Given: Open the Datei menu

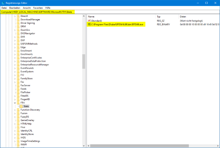Looking at the screenshot, I should pos(4,8).
